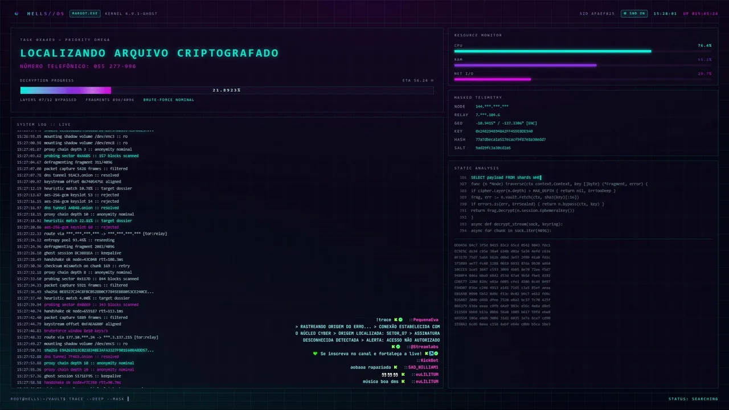Click the 'STATIC ANALYSIS' panel header
Viewport: 729px width, 410px height.
pyautogui.click(x=476, y=168)
